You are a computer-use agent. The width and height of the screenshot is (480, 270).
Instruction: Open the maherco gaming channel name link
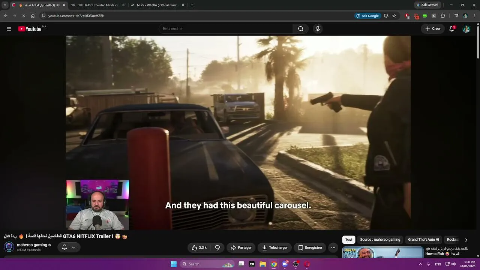(x=32, y=245)
